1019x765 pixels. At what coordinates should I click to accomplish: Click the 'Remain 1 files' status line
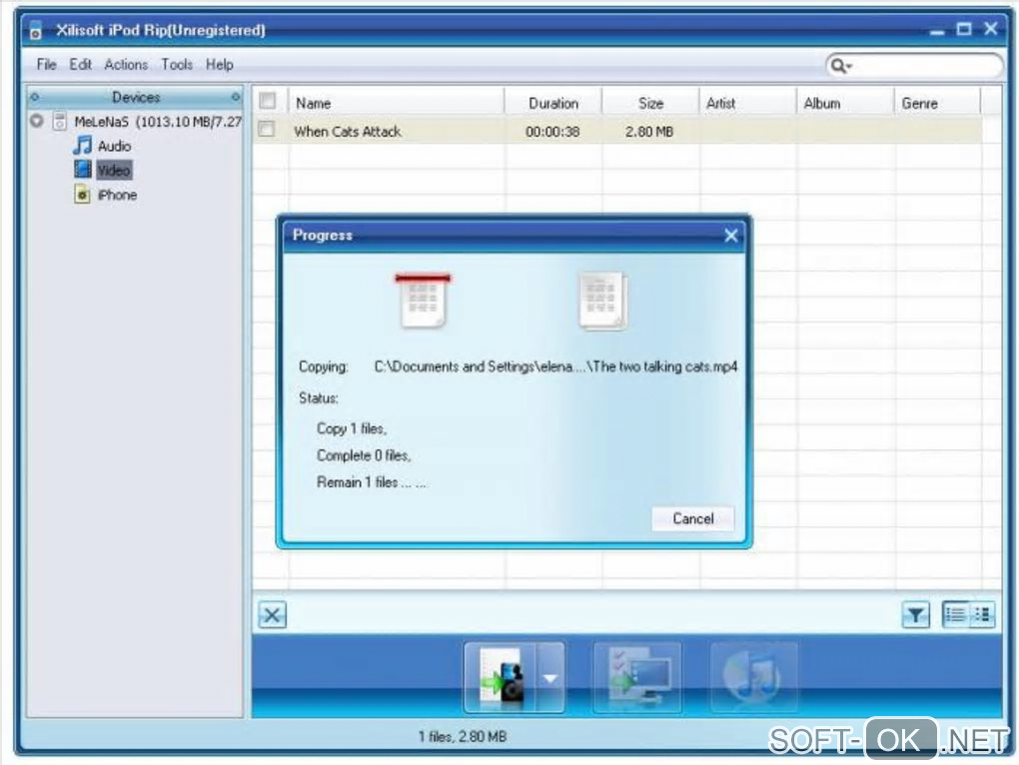[x=371, y=481]
